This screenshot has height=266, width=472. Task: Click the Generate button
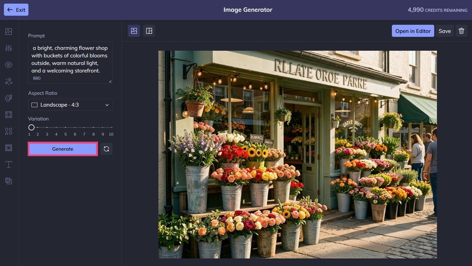62,149
